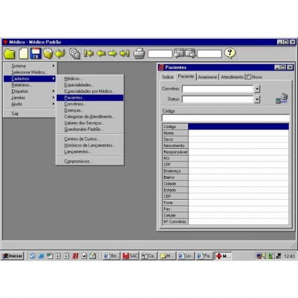Image resolution: width=298 pixels, height=298 pixels.
Task: Go to first record arrow icon
Action: pos(89,54)
